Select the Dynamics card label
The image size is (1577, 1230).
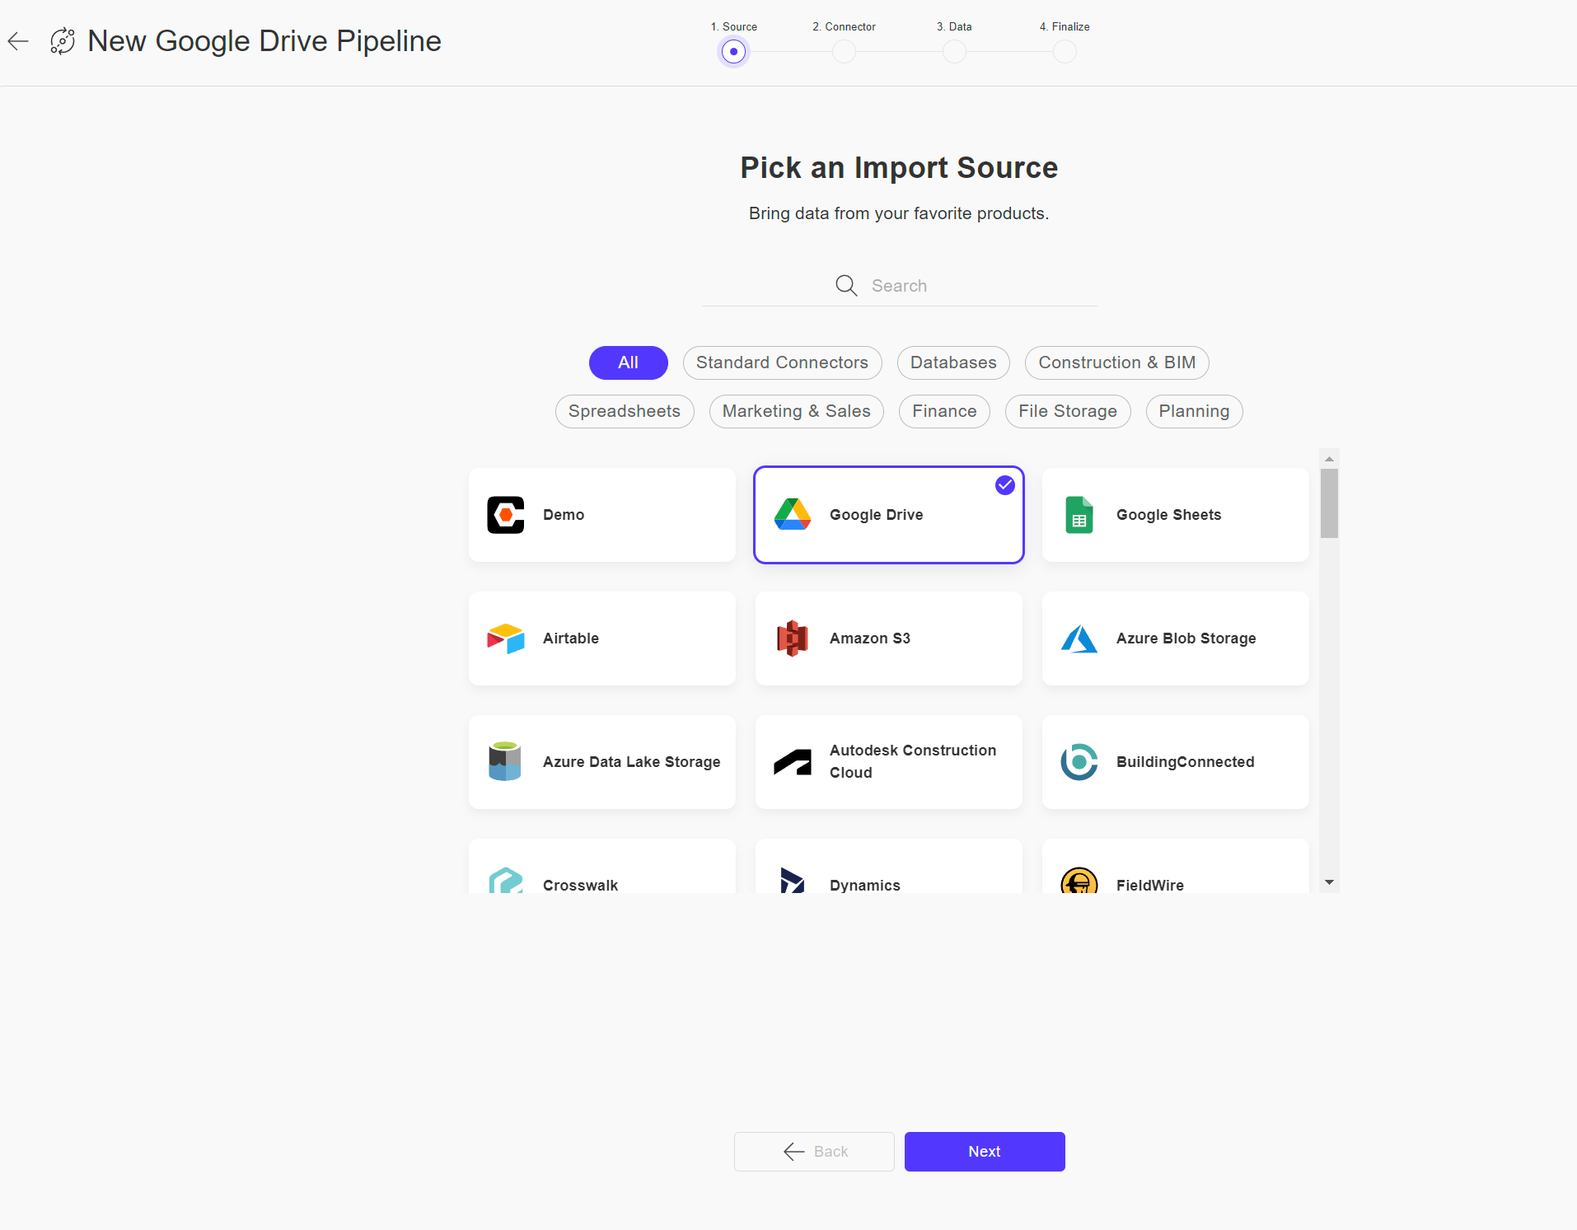click(864, 885)
